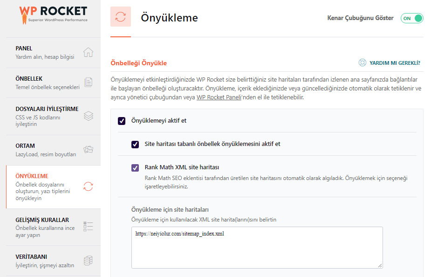Viewport: 431px width, 277px height.
Task: Click the XML site harita(larını)sını belirtin hint
Action: point(204,220)
